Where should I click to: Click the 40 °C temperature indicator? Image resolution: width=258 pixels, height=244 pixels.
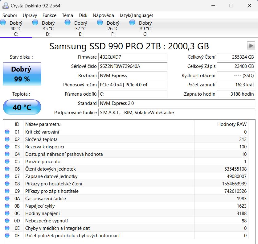pyautogui.click(x=22, y=107)
